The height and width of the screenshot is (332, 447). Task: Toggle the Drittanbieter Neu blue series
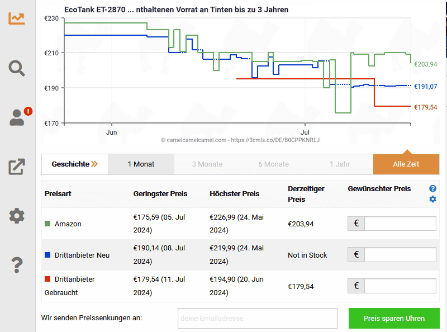(47, 255)
